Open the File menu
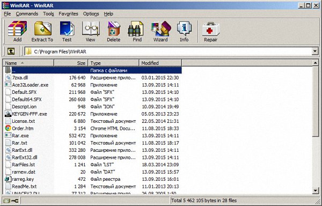The height and width of the screenshot is (206, 322). (x=8, y=14)
